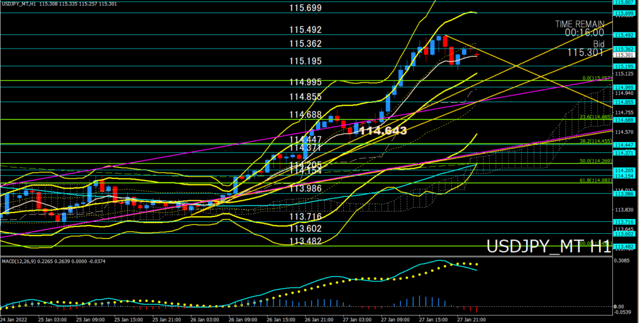Click the cyan 115.807 price tag on axis
The image size is (639, 323).
(624, 2)
